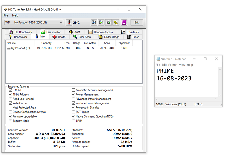
Task: Toggle the Interface Power Management checkbox
Action: pyautogui.click(x=73, y=103)
